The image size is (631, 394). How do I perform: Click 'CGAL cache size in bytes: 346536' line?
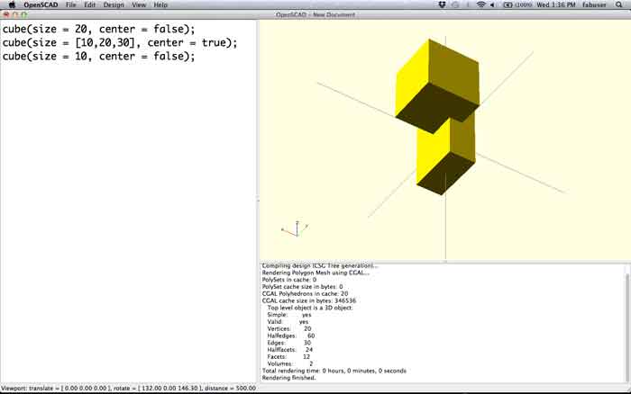[308, 300]
